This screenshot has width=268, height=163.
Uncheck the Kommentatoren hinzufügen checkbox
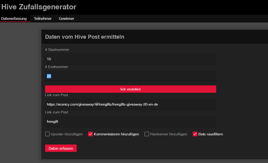tap(90, 134)
